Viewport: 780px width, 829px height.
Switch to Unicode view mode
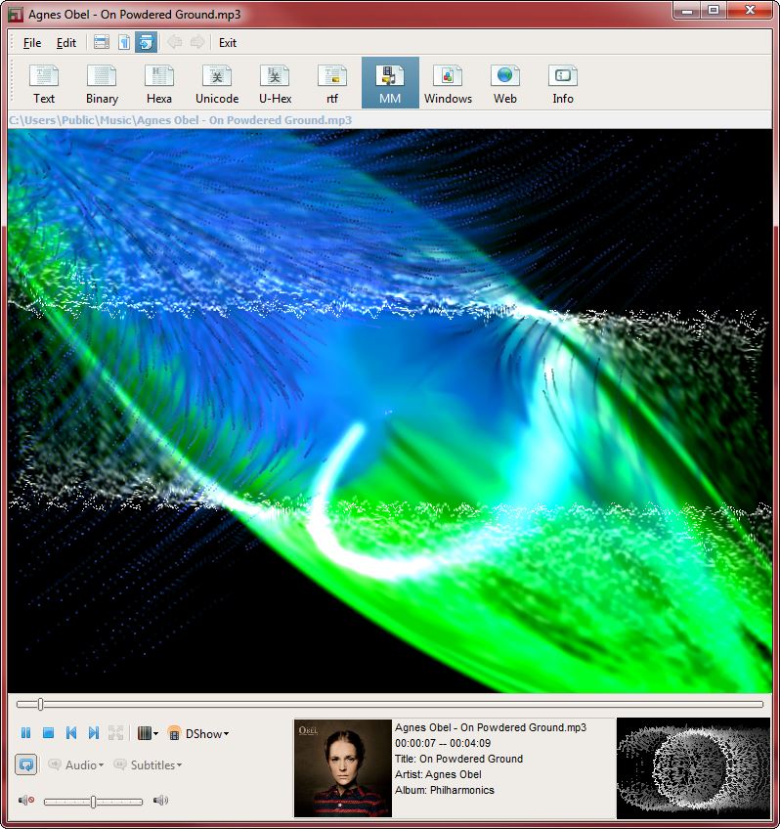[x=217, y=83]
